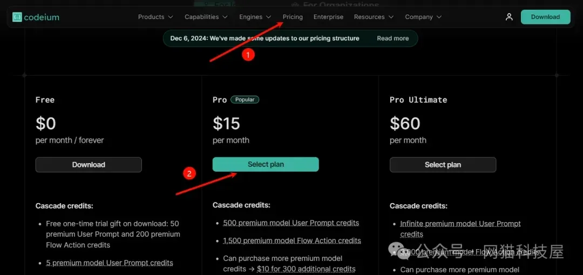Open the user account icon
The width and height of the screenshot is (583, 275).
click(509, 17)
